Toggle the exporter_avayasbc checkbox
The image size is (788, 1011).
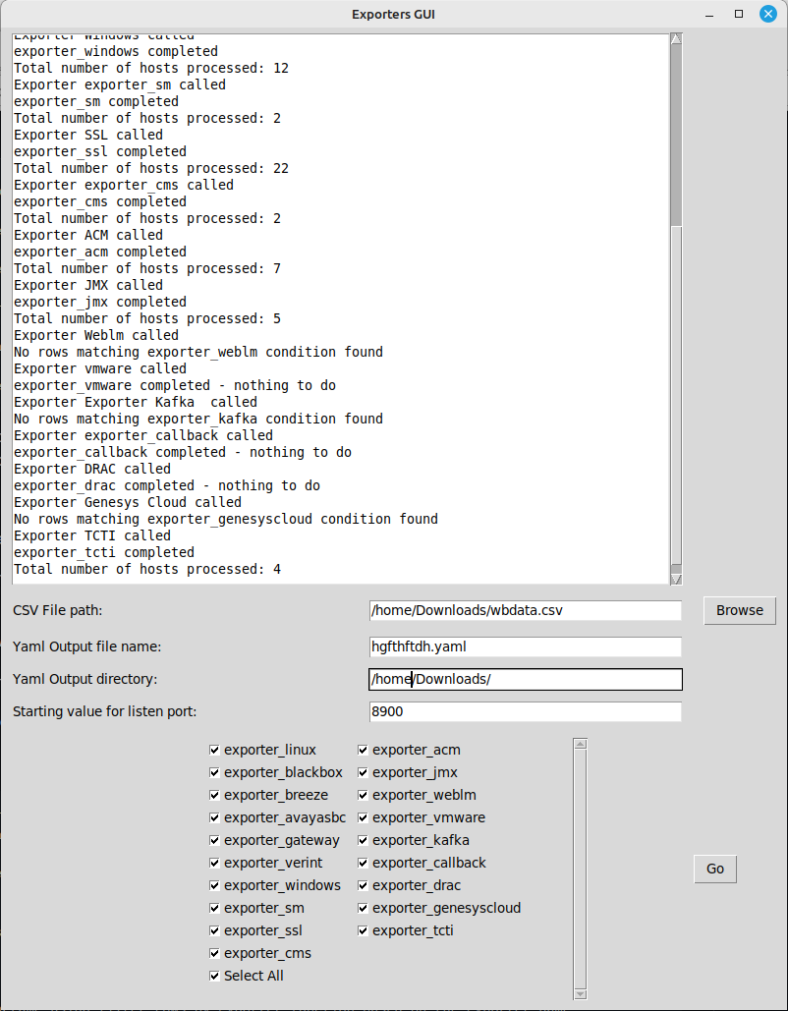tap(214, 817)
